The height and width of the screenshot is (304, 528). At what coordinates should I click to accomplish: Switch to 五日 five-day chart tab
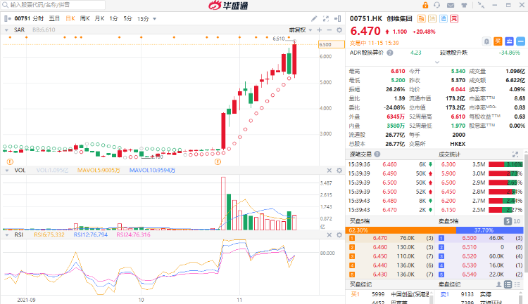click(54, 18)
